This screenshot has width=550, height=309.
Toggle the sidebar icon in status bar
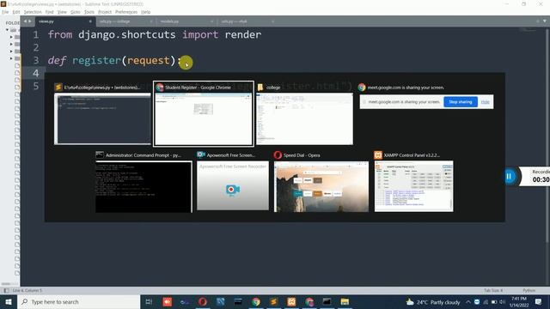[6, 290]
